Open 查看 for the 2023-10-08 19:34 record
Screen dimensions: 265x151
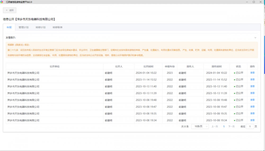[x=252, y=120]
